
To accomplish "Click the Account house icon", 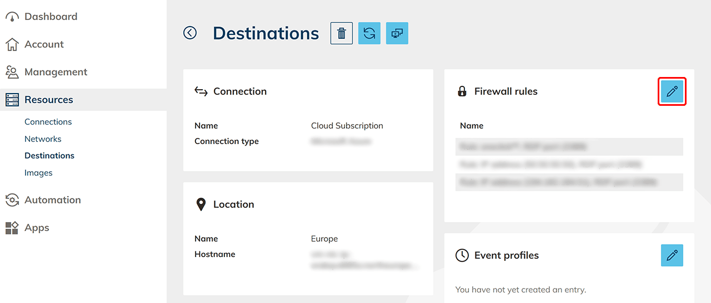I will point(12,44).
